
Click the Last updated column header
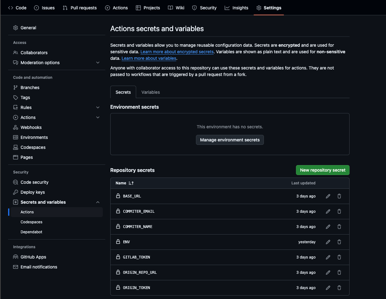[x=303, y=183]
